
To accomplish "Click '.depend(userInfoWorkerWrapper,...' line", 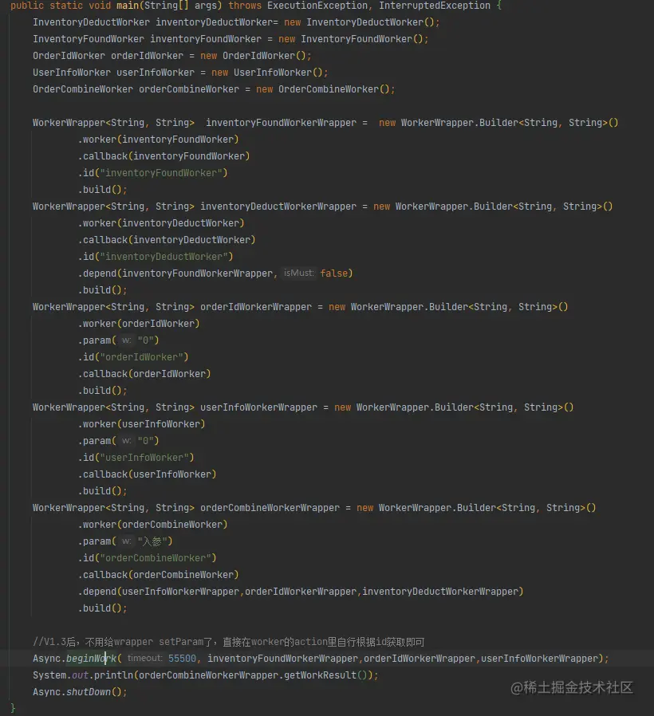I will [x=301, y=592].
